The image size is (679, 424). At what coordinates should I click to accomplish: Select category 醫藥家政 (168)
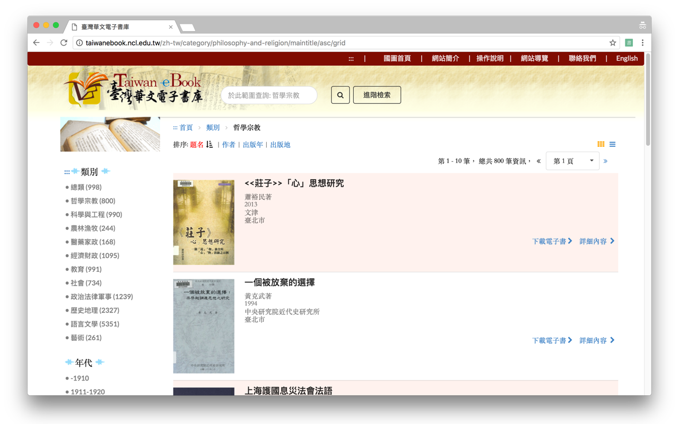pyautogui.click(x=93, y=242)
